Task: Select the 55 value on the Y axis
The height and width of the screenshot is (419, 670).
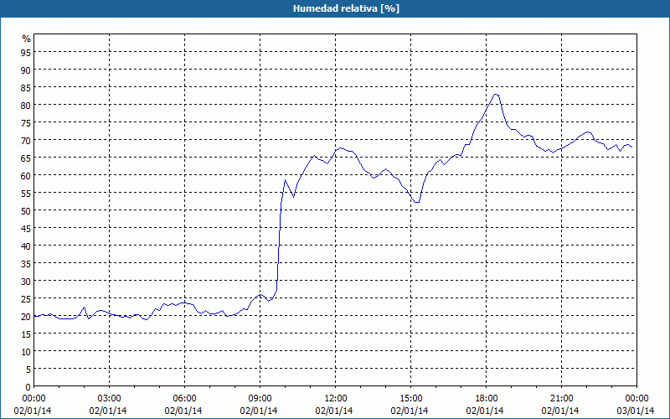Action: 26,193
